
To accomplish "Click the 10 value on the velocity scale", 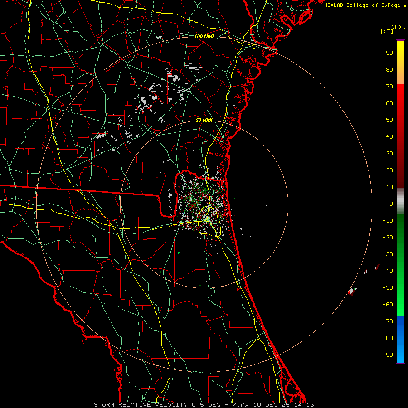I will click(389, 187).
